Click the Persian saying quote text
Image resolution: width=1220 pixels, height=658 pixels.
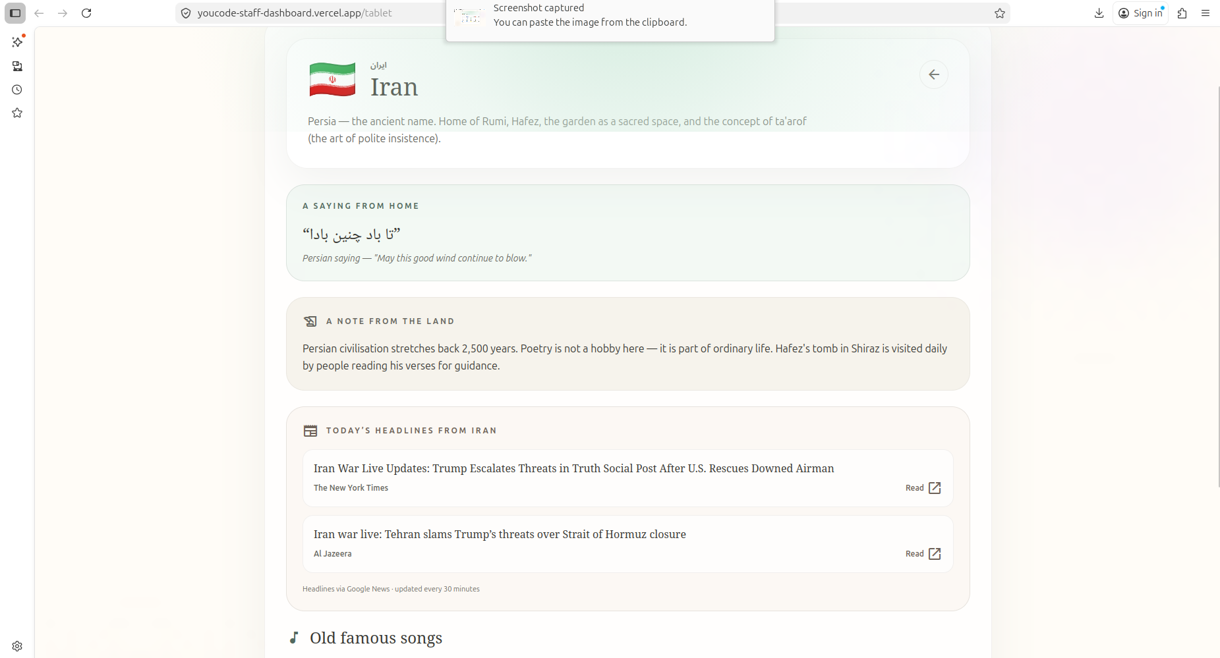click(351, 234)
